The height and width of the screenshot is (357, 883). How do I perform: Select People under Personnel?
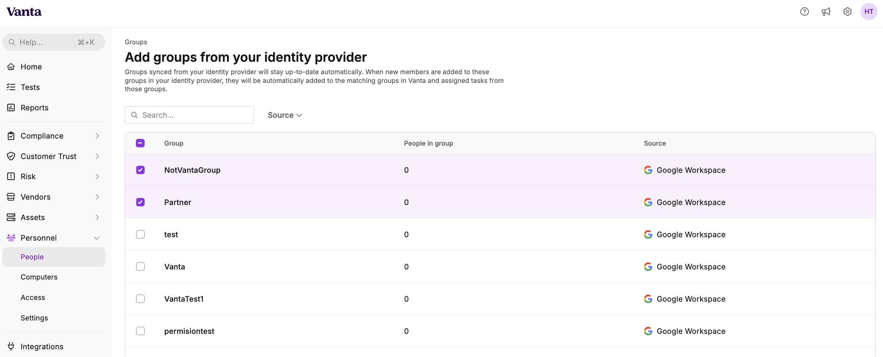coord(54,257)
